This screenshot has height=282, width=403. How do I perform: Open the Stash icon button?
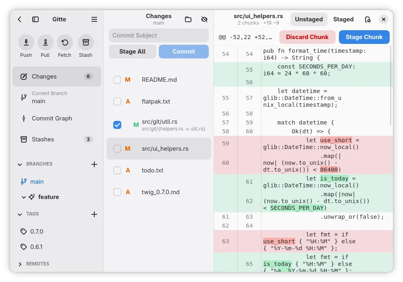point(85,42)
